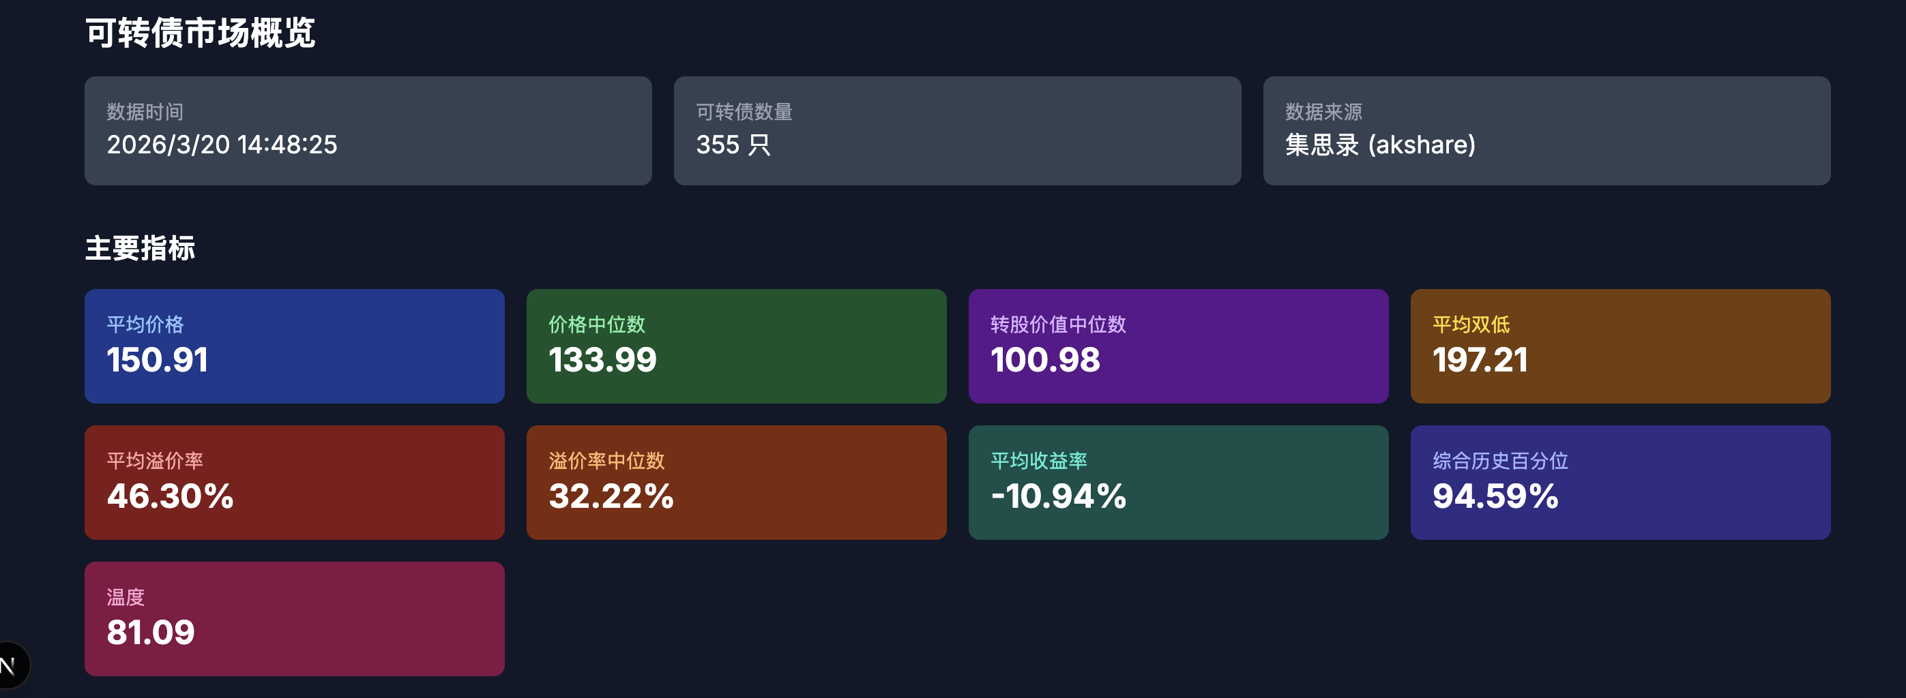1906x698 pixels.
Task: Click the red 平均溢价率 card
Action: (294, 482)
